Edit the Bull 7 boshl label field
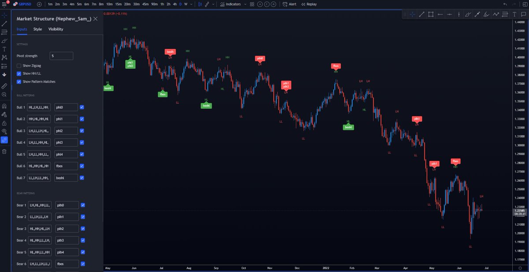529x272 pixels. coord(66,178)
